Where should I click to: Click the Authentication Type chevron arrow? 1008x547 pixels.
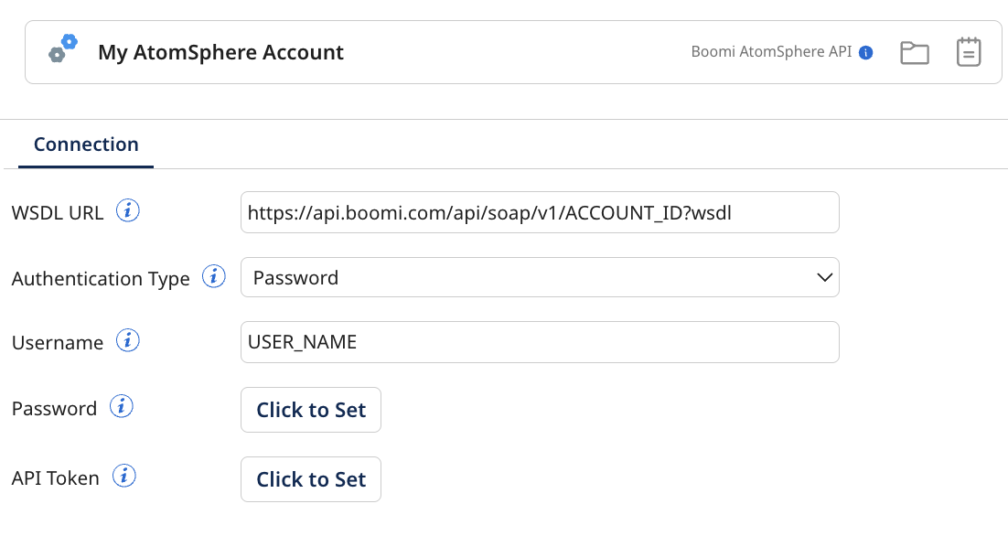[824, 277]
